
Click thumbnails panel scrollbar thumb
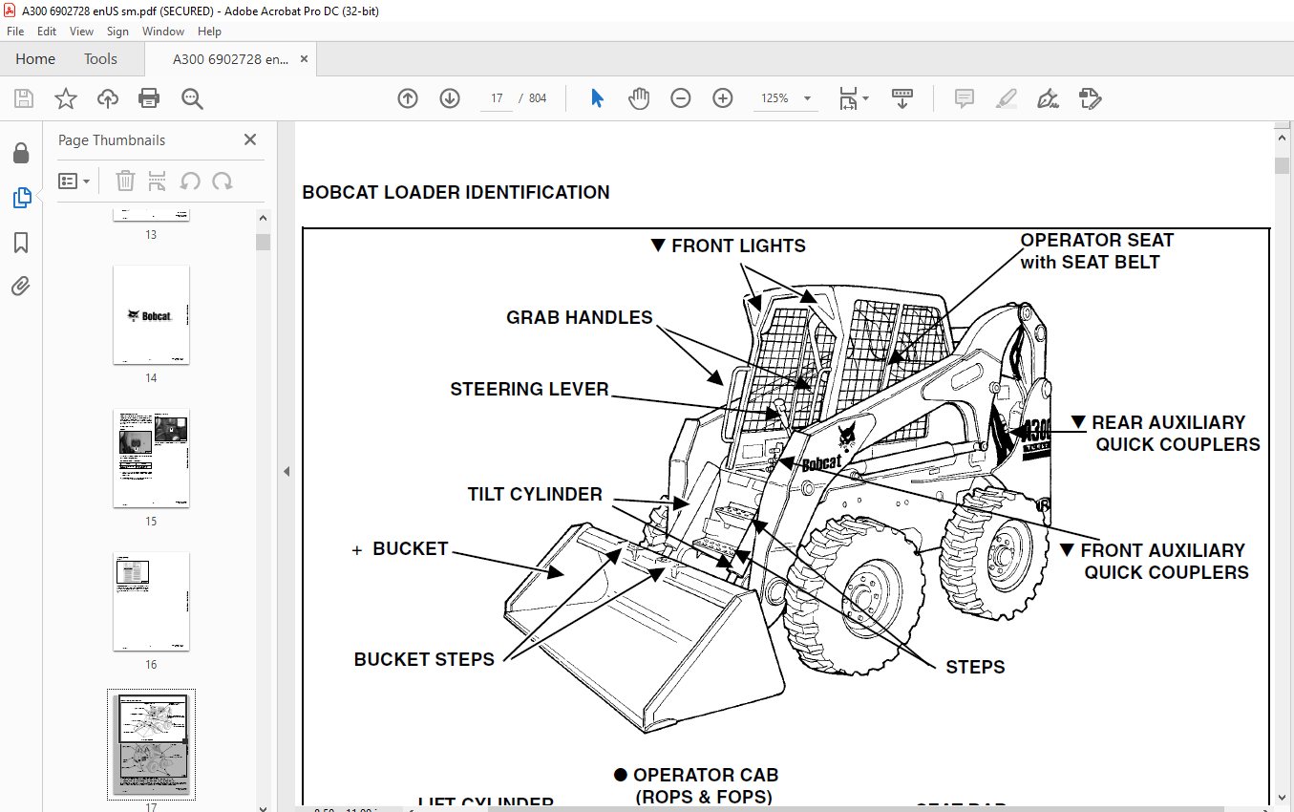point(263,242)
